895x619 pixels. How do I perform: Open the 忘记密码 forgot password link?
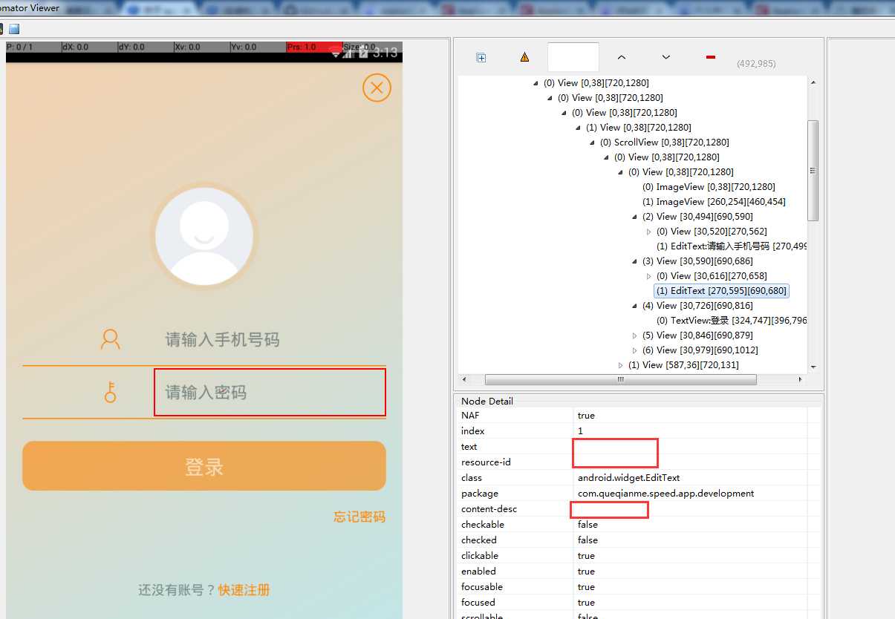(x=359, y=517)
